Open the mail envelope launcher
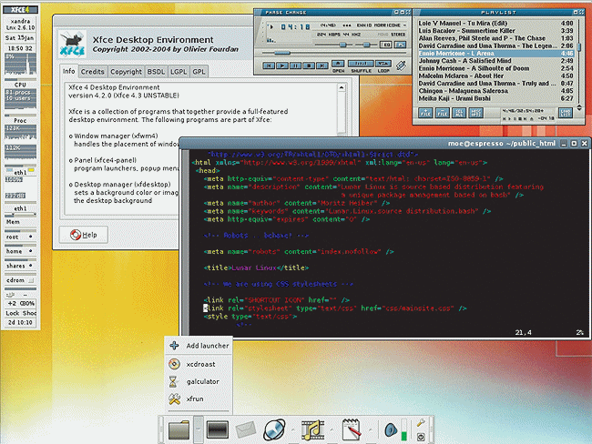 point(246,429)
